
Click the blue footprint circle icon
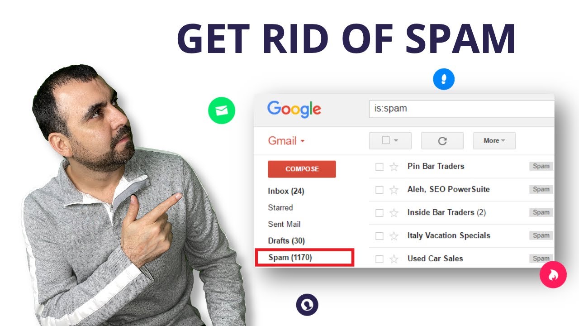click(x=444, y=79)
